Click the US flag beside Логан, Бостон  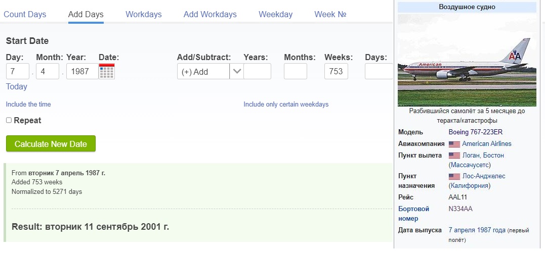(454, 156)
